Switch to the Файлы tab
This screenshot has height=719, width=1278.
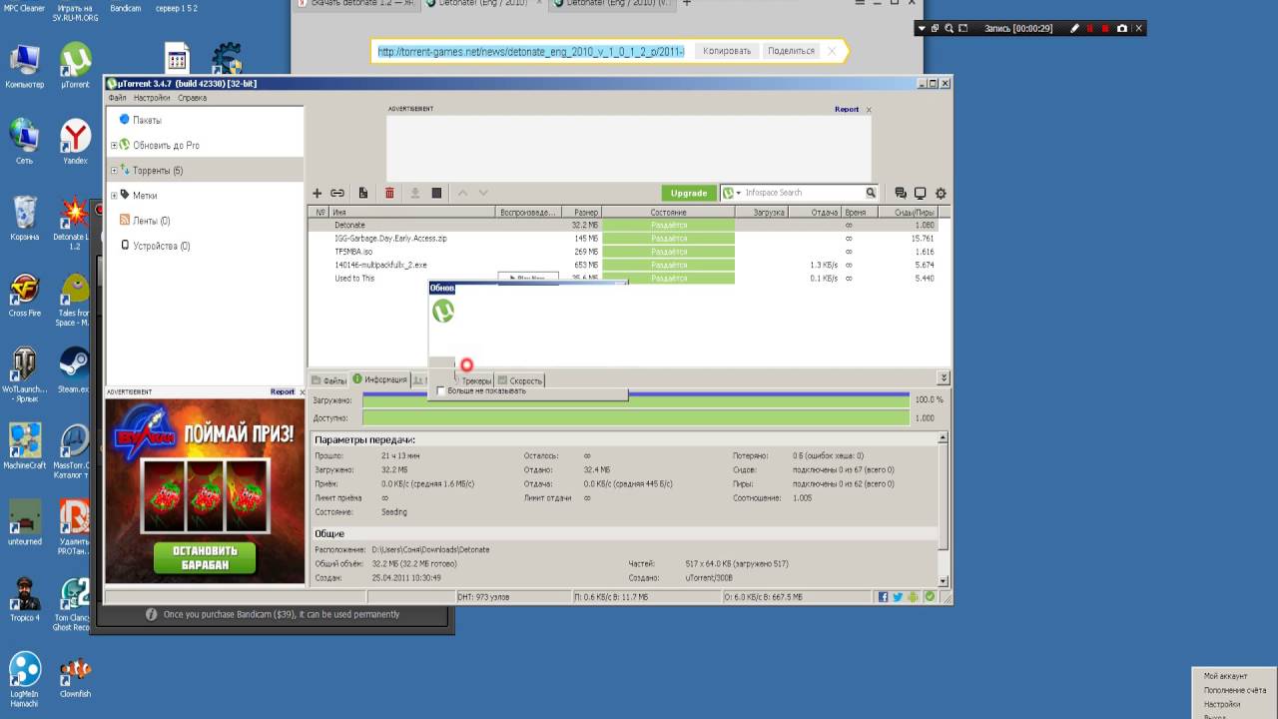[328, 380]
